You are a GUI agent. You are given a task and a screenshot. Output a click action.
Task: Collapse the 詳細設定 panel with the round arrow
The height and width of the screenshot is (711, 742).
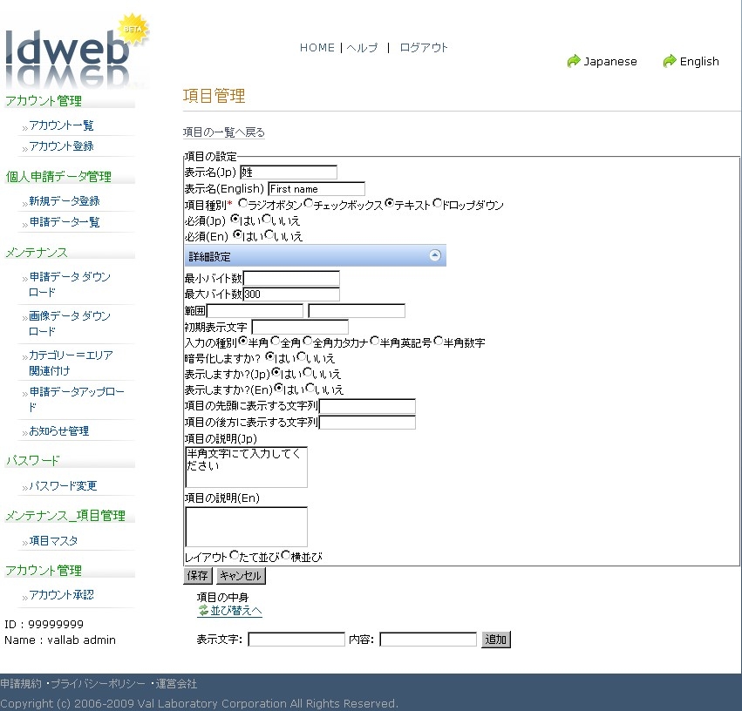(x=435, y=255)
